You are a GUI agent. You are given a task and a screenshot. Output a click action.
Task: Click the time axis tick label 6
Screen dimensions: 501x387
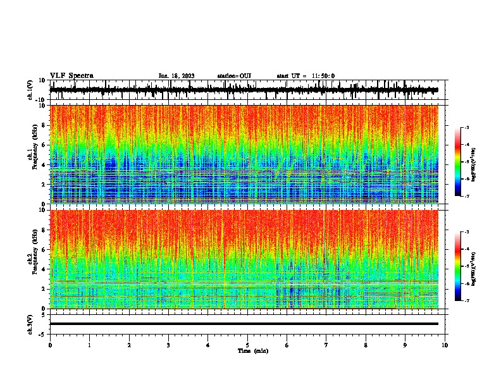point(287,345)
